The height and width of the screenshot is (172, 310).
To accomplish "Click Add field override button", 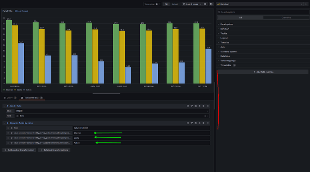I will click(263, 72).
